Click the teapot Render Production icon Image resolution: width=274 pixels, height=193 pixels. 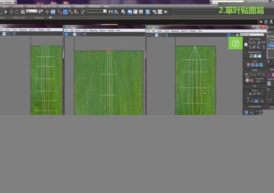pos(165,12)
